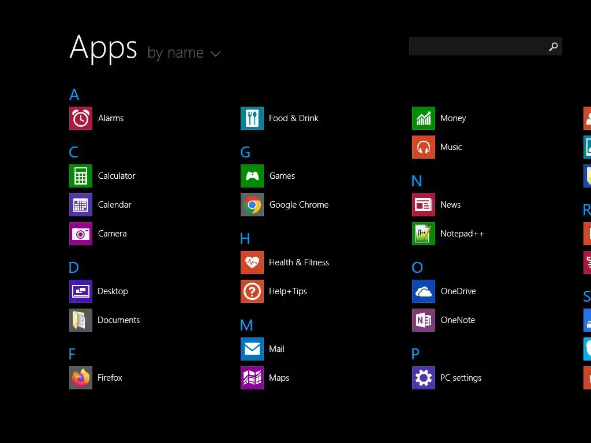Screen dimensions: 591x443
Task: Open the Alarms app icon
Action: click(81, 118)
